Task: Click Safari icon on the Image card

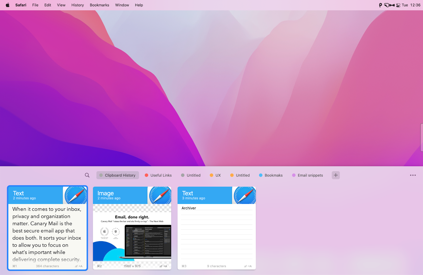Action: 160,195
